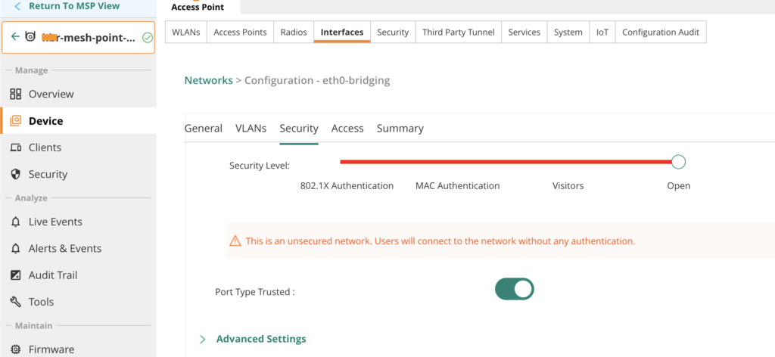The height and width of the screenshot is (357, 775).
Task: Click the Clients icon in sidebar
Action: click(x=15, y=147)
